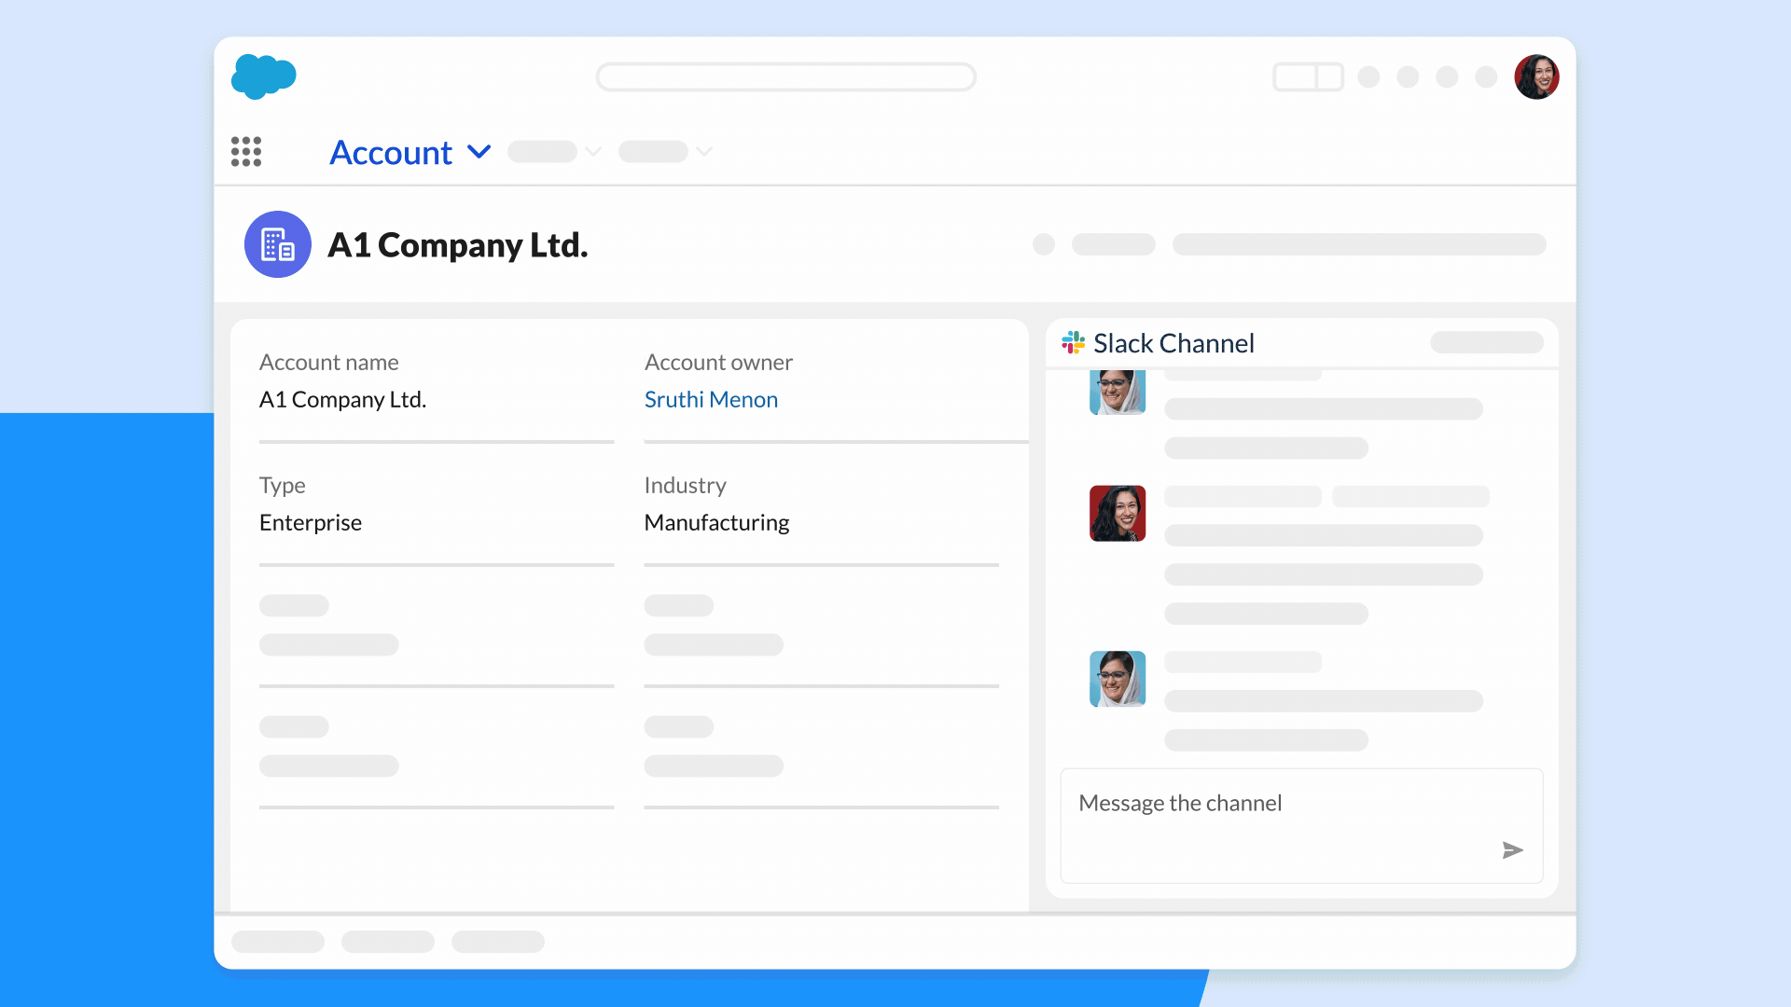
Task: Click the Account owner field label
Action: pyautogui.click(x=718, y=362)
